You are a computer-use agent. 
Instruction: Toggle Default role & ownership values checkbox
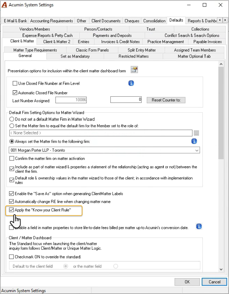[x=12, y=180]
